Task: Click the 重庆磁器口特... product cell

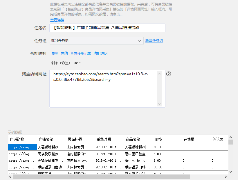Action: pyautogui.click(x=138, y=167)
